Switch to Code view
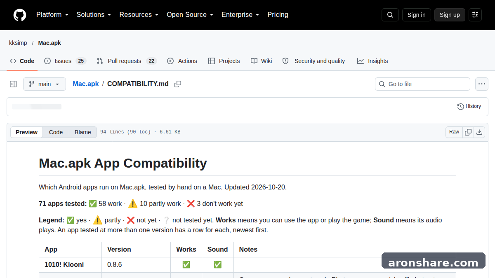The height and width of the screenshot is (278, 495). 56,132
